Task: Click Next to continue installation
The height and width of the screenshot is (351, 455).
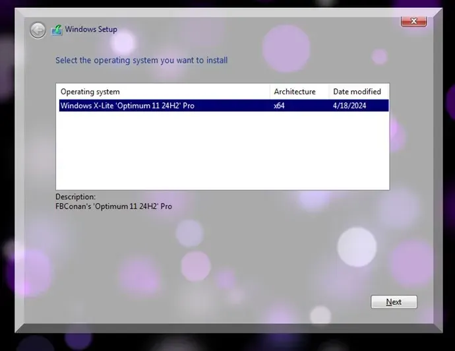Action: pos(394,302)
